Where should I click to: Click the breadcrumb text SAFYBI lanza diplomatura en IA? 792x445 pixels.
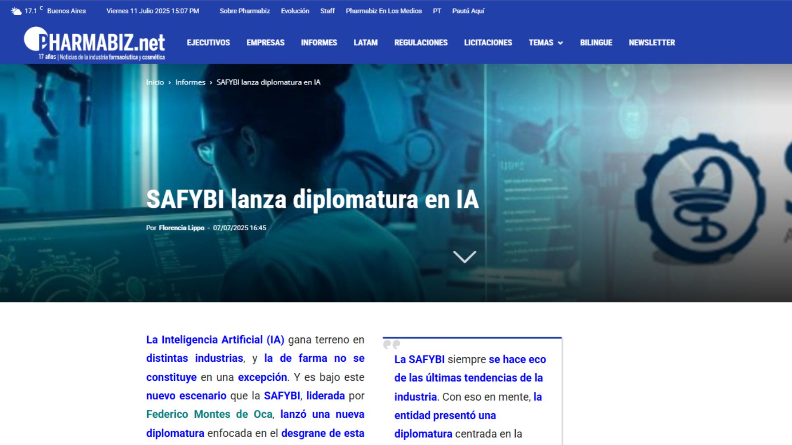[269, 82]
